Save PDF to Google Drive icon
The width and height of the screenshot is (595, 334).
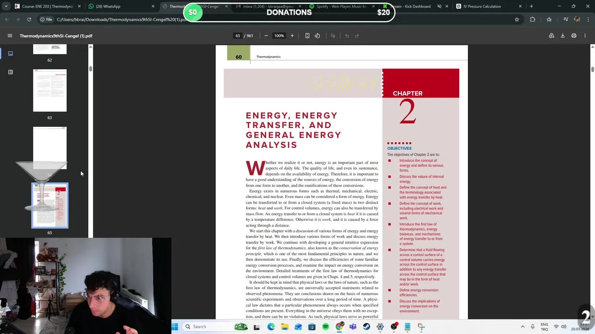click(x=551, y=36)
